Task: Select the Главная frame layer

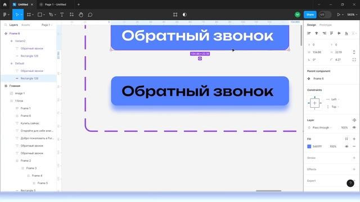Action: pyautogui.click(x=15, y=86)
